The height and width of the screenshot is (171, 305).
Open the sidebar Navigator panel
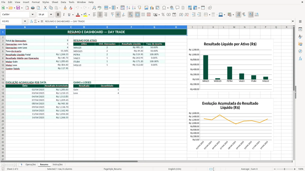300,51
